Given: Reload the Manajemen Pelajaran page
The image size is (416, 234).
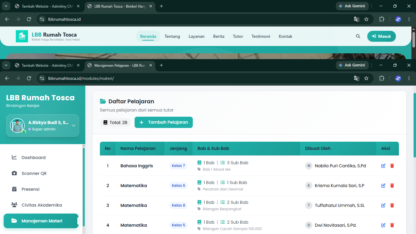Looking at the screenshot, I should click(29, 78).
